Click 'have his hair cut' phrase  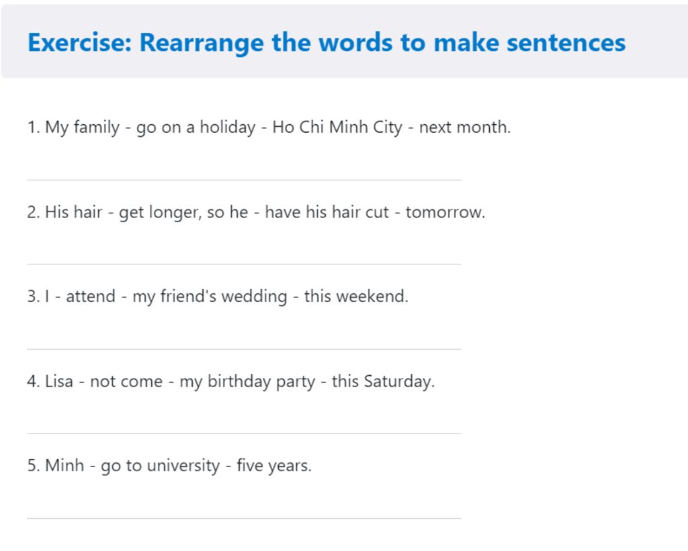pyautogui.click(x=327, y=211)
